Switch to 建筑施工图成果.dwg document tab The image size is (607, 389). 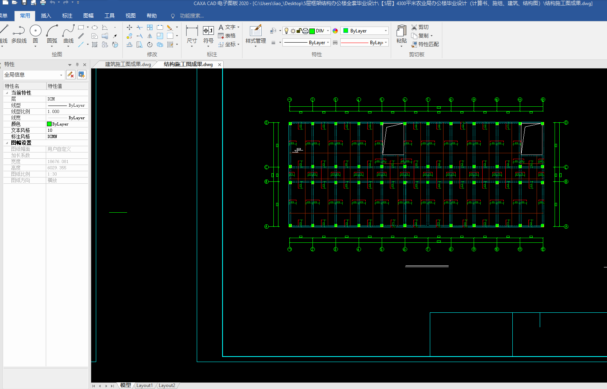tap(128, 65)
